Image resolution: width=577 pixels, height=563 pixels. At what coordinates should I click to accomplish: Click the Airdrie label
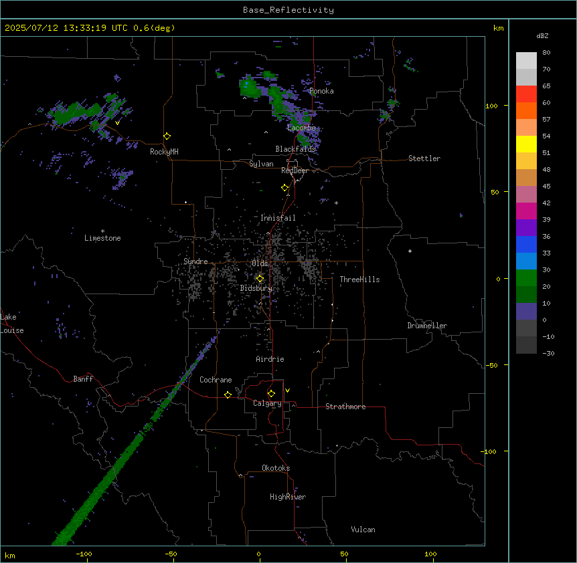(270, 359)
